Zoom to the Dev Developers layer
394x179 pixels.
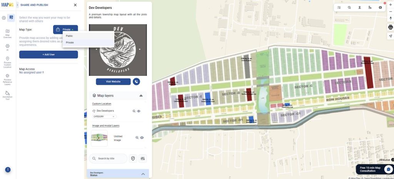pyautogui.click(x=134, y=111)
